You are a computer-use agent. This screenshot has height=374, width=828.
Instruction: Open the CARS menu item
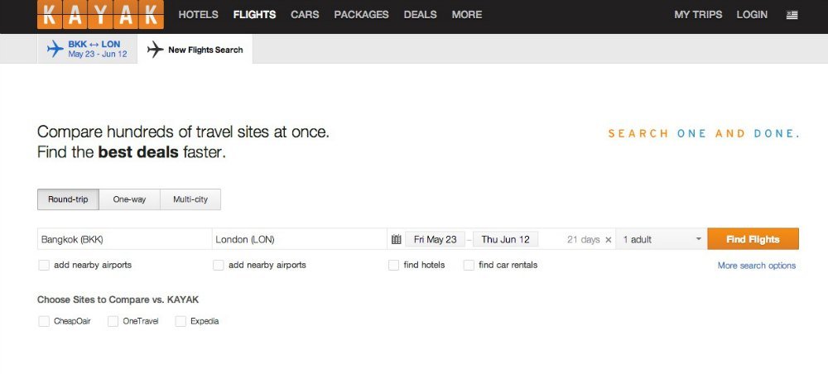305,15
